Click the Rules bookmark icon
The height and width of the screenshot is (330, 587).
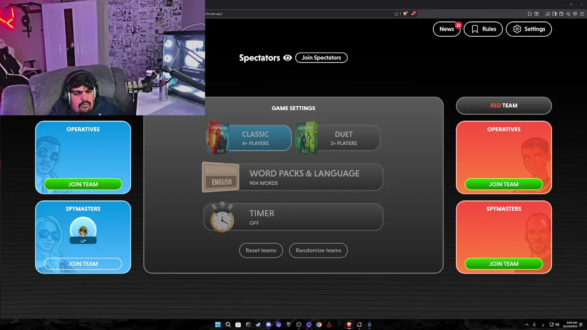point(475,29)
